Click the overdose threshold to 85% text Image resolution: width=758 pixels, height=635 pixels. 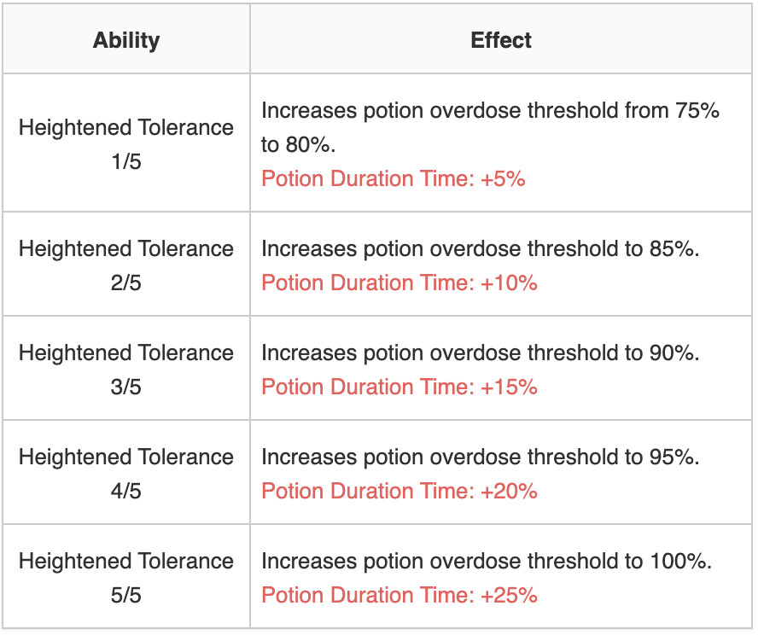[x=480, y=248]
